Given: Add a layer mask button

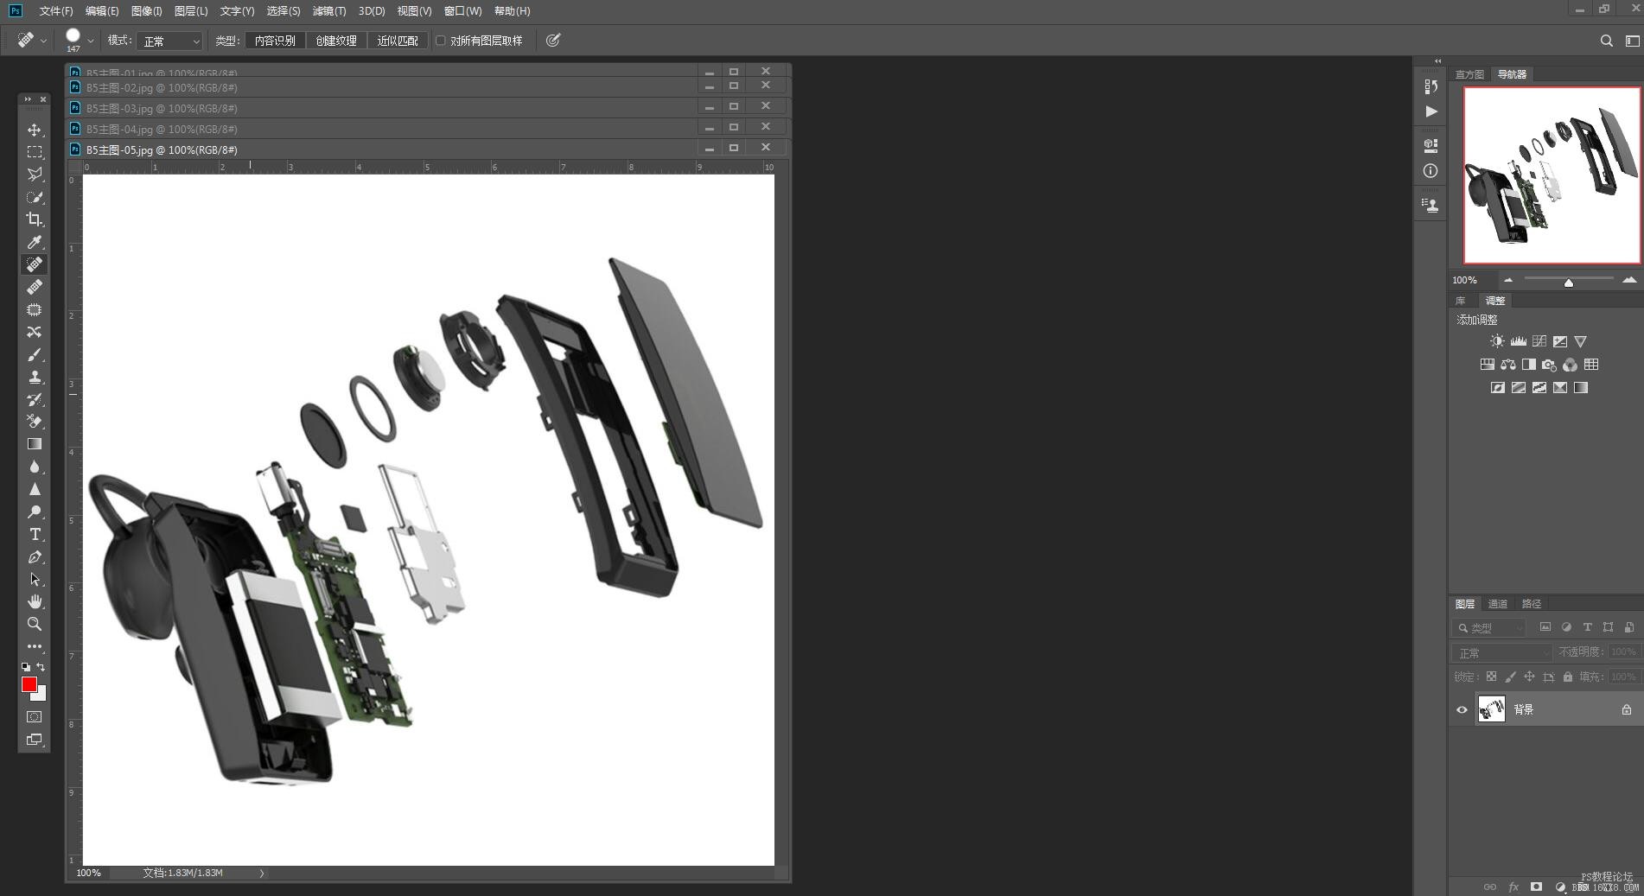Looking at the screenshot, I should pyautogui.click(x=1536, y=886).
